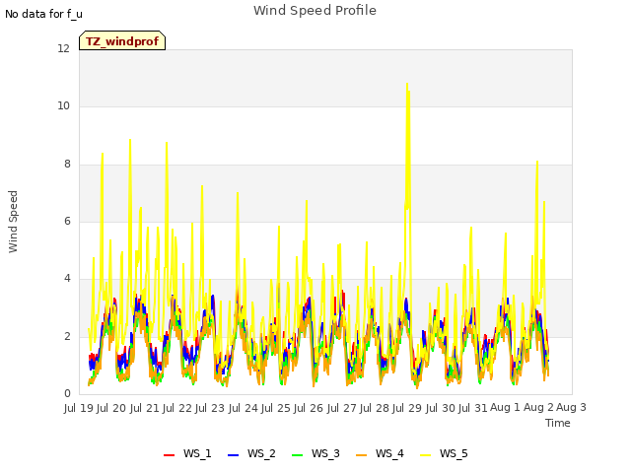Click the Jul 21 x-axis tick label
The image size is (631, 473).
pyautogui.click(x=145, y=408)
